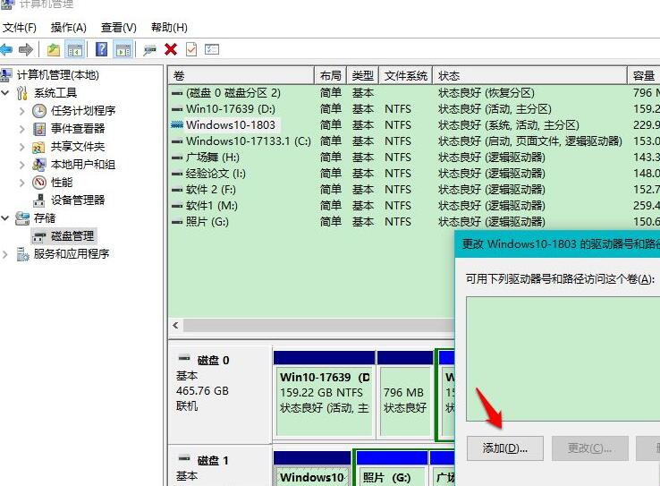This screenshot has width=660, height=486.
Task: Open the 文件(F) menu
Action: pyautogui.click(x=21, y=28)
